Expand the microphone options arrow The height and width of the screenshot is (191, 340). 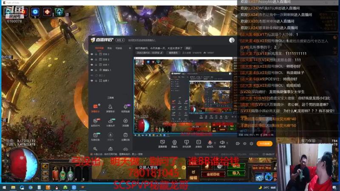tap(215, 143)
